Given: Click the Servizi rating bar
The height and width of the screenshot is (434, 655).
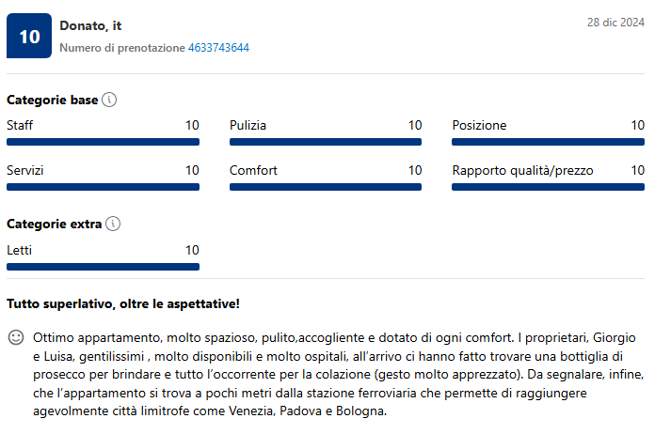Looking at the screenshot, I should tap(103, 187).
